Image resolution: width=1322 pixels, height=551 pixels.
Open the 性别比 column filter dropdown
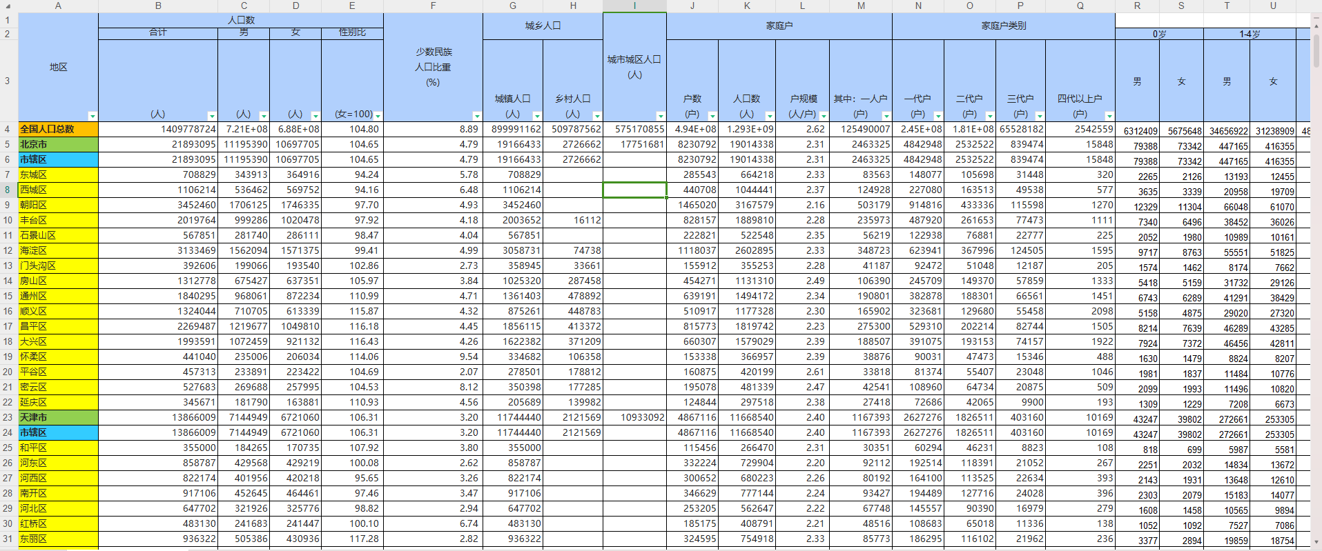[378, 116]
